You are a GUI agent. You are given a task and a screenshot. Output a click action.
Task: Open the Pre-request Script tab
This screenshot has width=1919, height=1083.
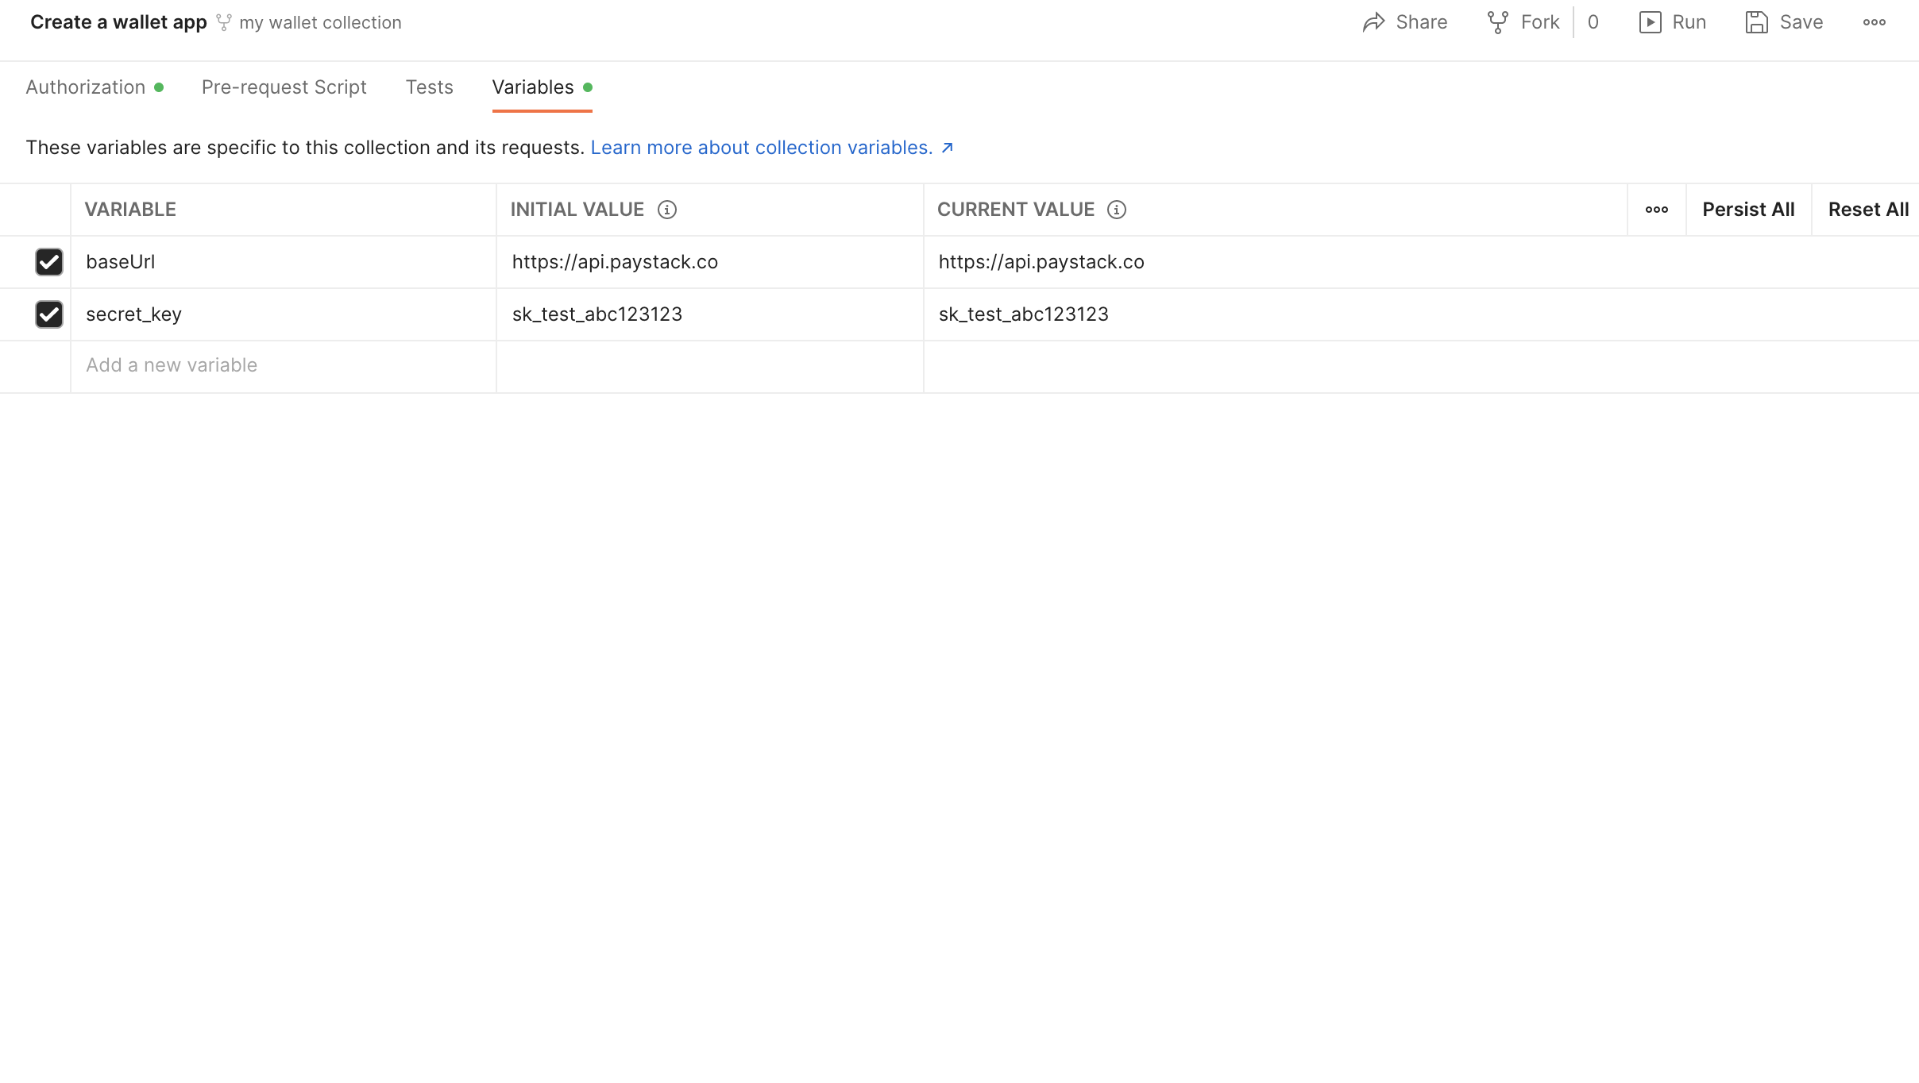pos(284,87)
